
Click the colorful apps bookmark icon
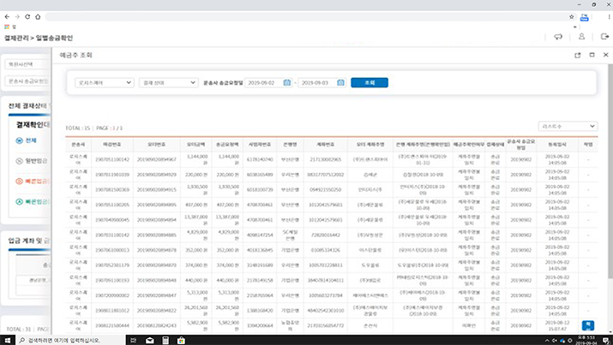tap(7, 27)
